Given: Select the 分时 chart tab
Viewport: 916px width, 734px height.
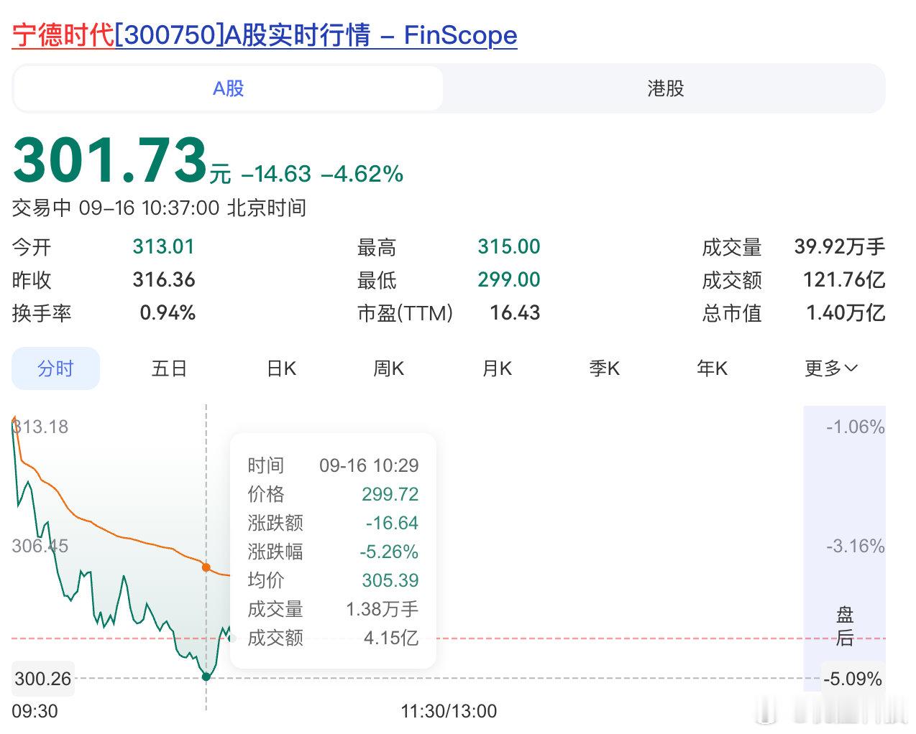Looking at the screenshot, I should (55, 368).
